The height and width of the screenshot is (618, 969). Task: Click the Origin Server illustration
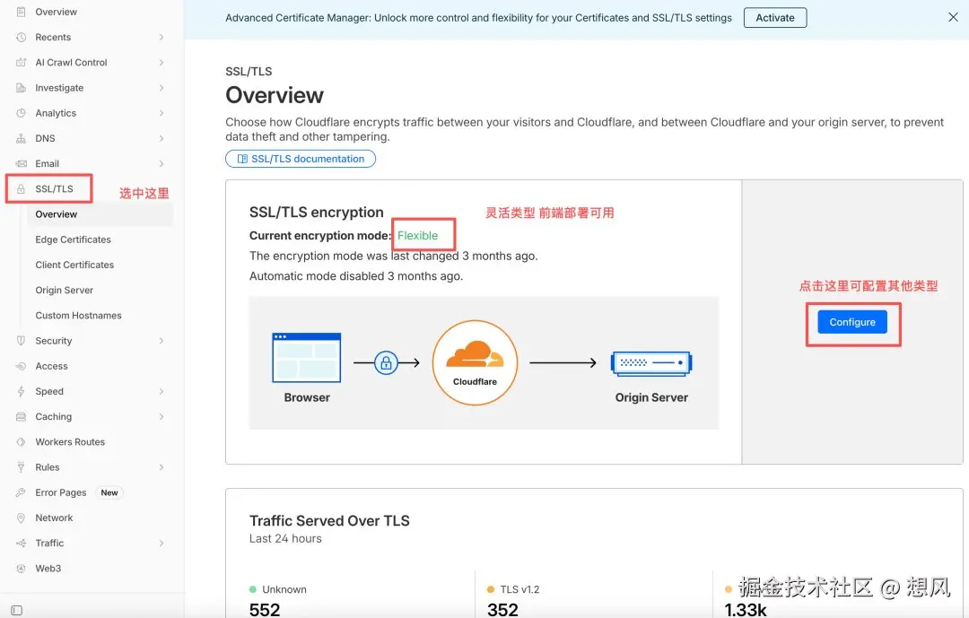tap(651, 362)
